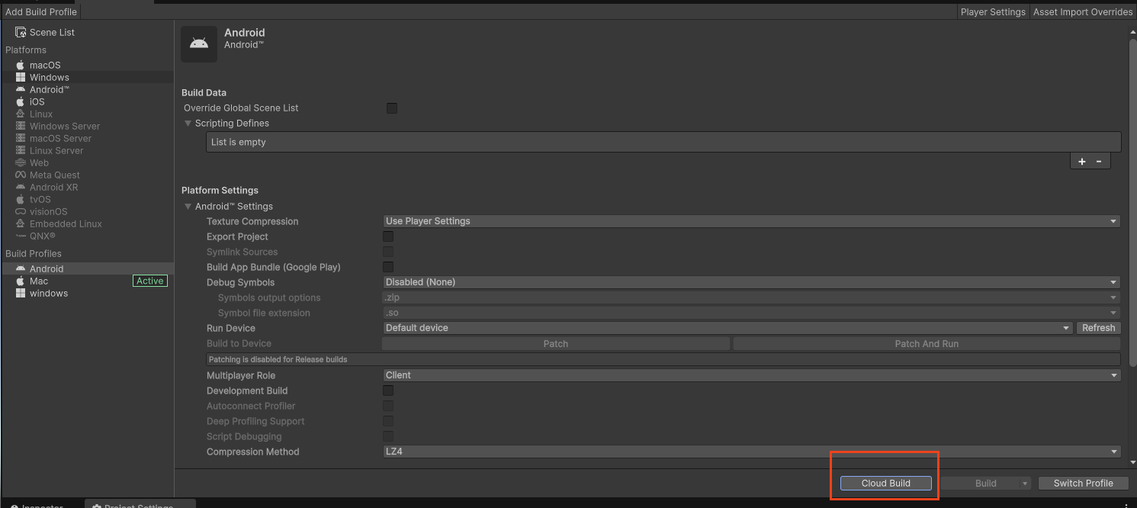The width and height of the screenshot is (1137, 508).
Task: Enable Override Global Scene List
Action: click(392, 108)
